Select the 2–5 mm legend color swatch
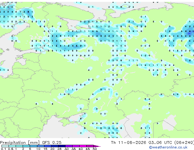Image resolution: width=194 pixels, height=150 pixels. [26, 146]
